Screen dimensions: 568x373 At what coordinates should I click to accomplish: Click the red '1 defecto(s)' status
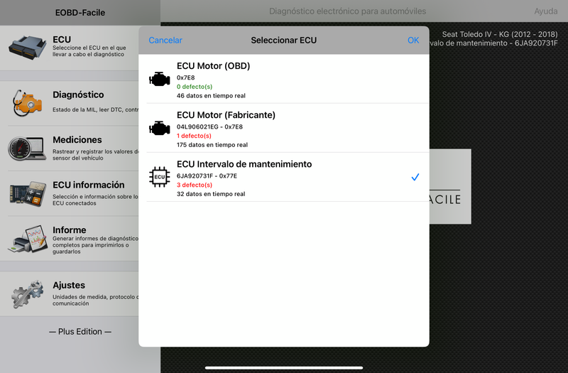pyautogui.click(x=194, y=136)
